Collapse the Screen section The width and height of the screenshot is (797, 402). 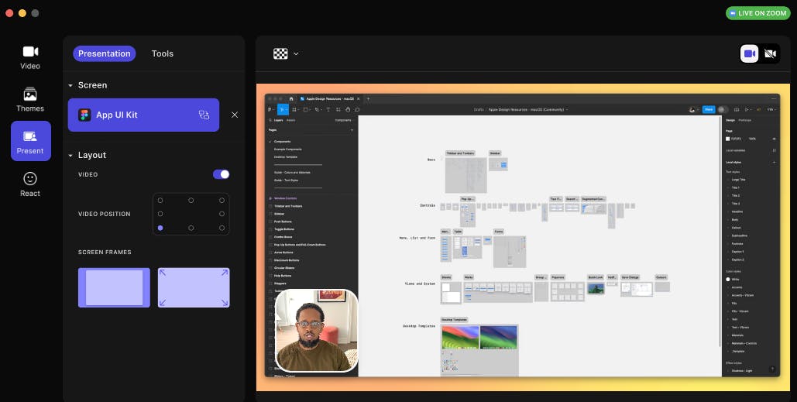[70, 85]
